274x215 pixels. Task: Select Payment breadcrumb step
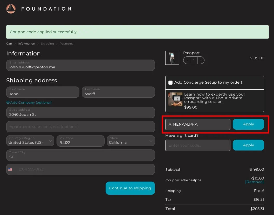pos(66,44)
